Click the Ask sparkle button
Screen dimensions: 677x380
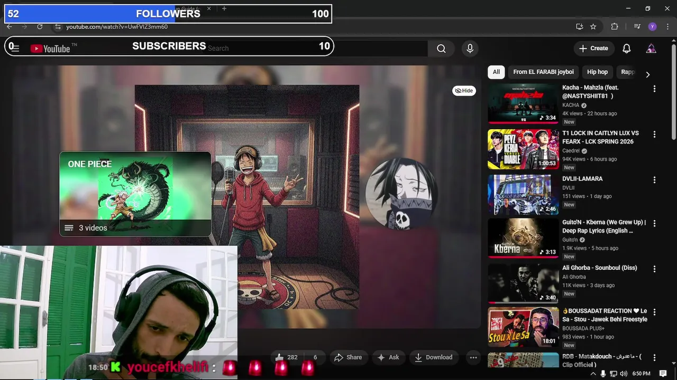(x=388, y=357)
